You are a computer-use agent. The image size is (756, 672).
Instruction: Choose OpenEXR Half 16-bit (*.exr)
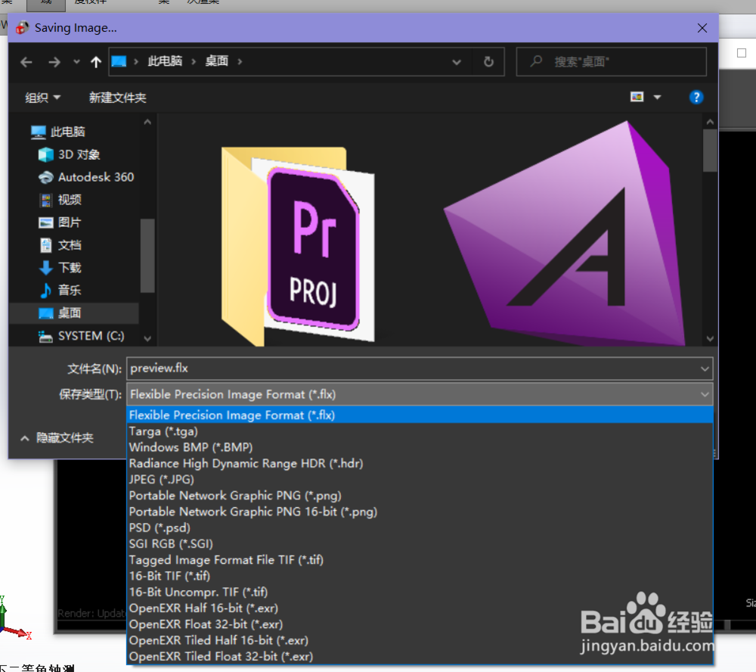[x=420, y=608]
